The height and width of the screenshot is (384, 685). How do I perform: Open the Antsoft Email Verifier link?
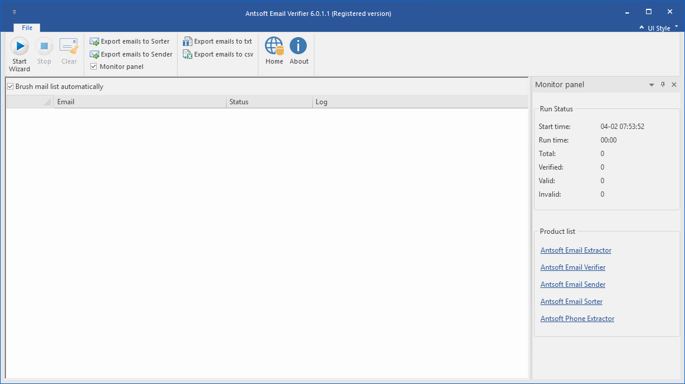pyautogui.click(x=573, y=267)
